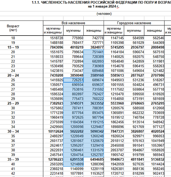Select urban cell 1519512
171x177 pixels.
pyautogui.click(x=114, y=117)
